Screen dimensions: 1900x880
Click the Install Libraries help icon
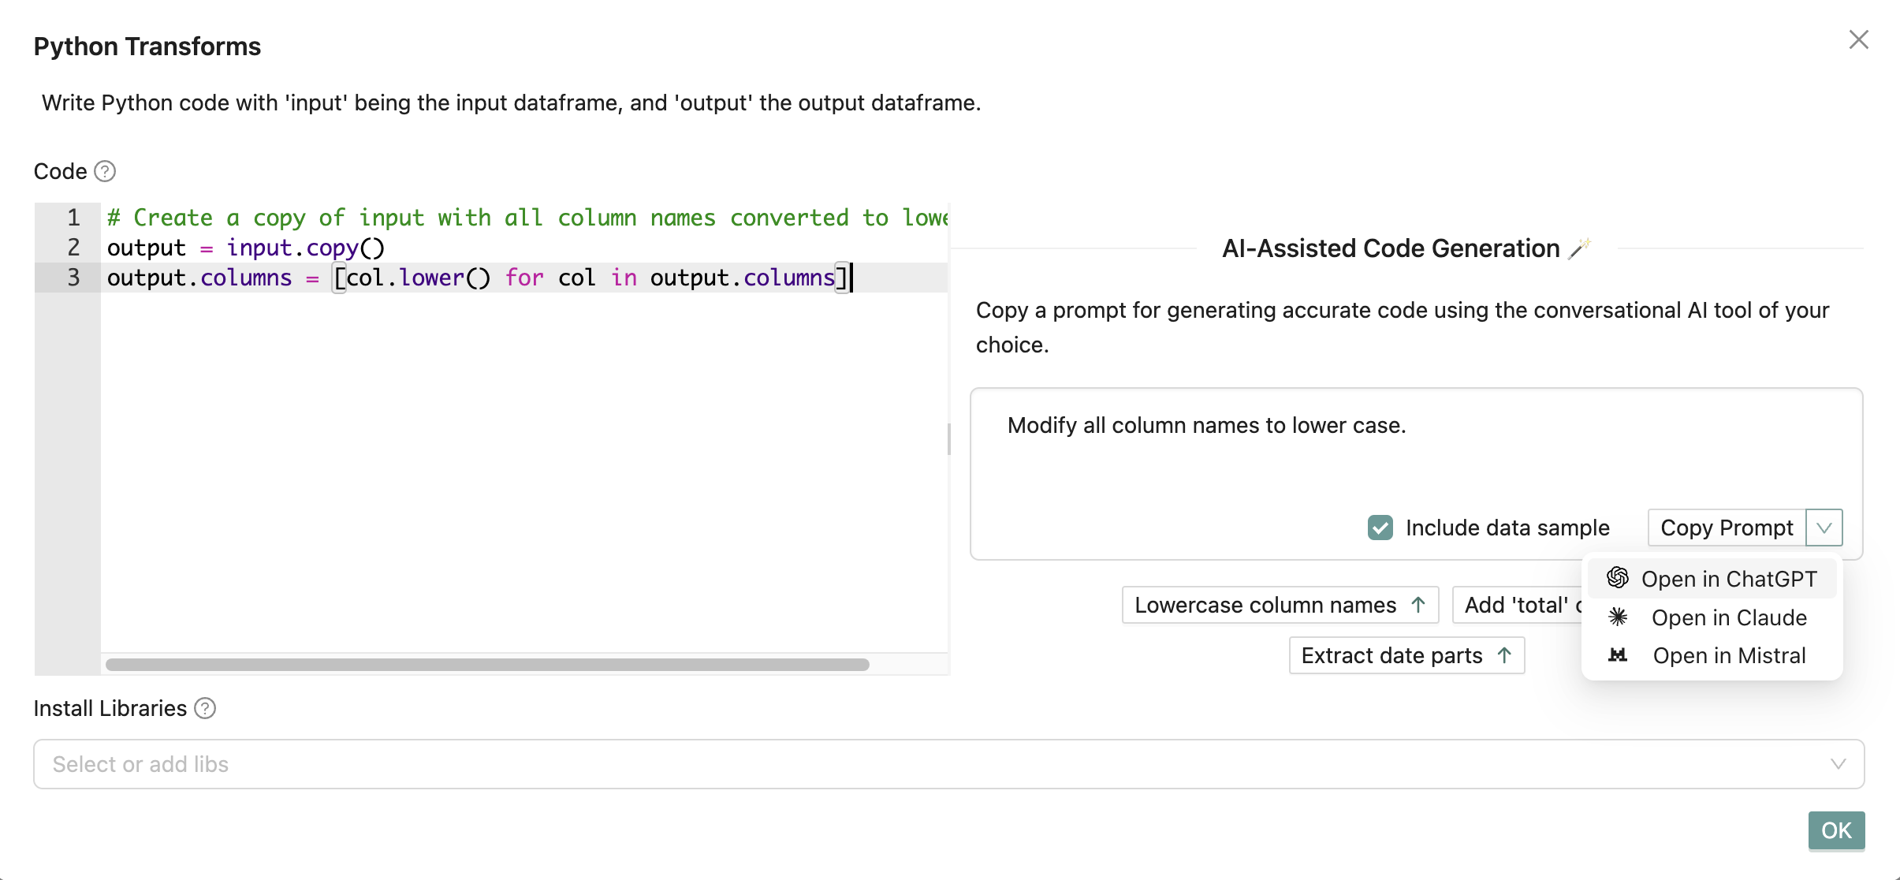205,708
